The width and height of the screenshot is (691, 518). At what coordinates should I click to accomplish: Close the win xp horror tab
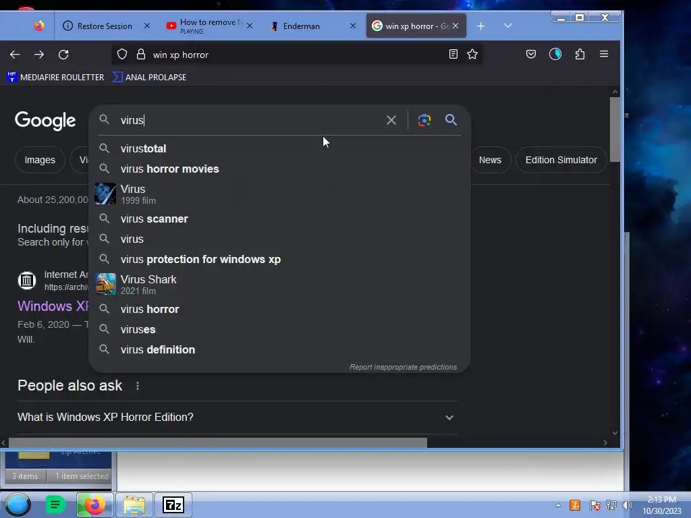coord(455,26)
